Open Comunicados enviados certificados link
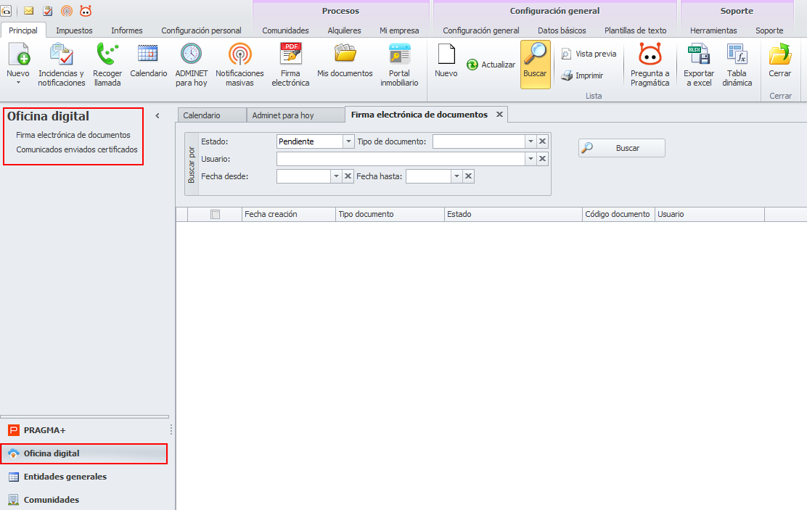This screenshot has height=510, width=807. point(77,149)
